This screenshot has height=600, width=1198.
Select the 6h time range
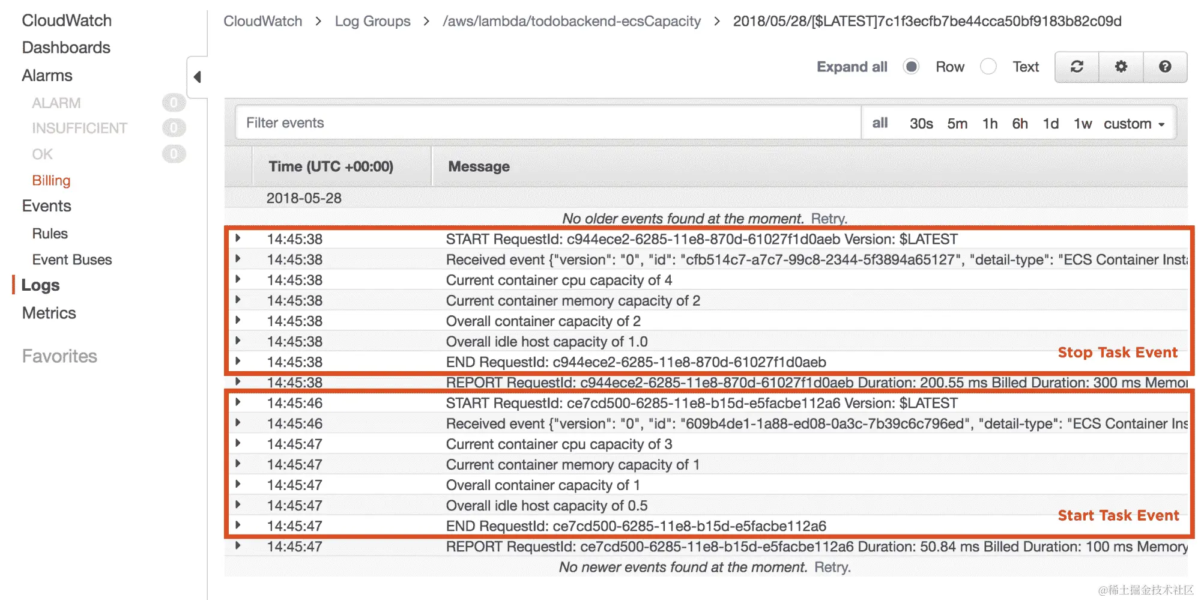(1020, 124)
